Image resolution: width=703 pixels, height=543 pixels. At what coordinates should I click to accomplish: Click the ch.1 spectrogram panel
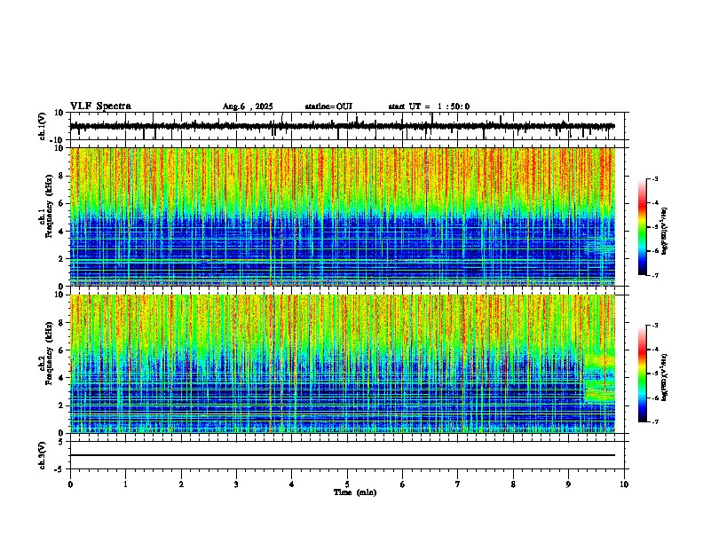(x=343, y=216)
